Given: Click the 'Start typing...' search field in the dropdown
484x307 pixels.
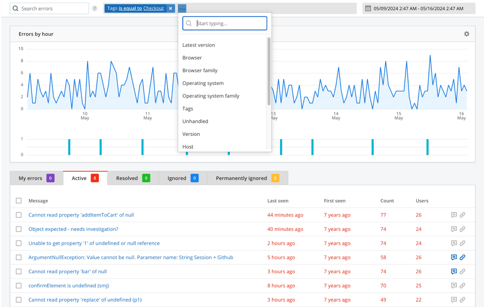Looking at the screenshot, I should click(x=225, y=23).
